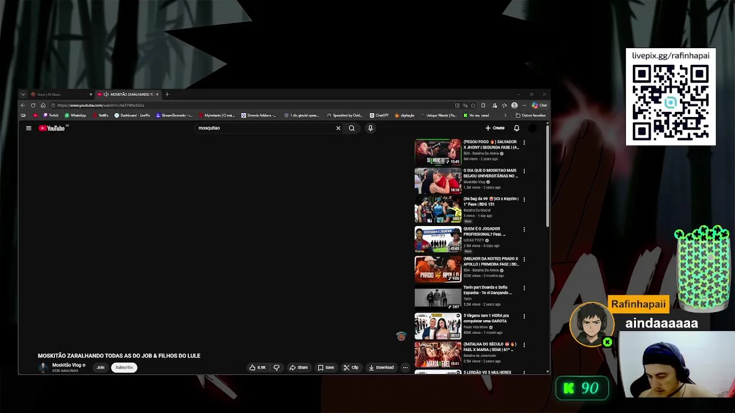
Task: Open Tavin part Doarda e Sofia thumbnail
Action: (x=438, y=298)
